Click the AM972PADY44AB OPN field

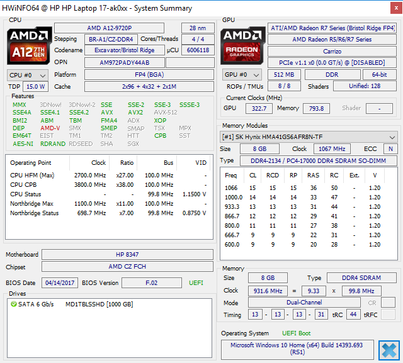(x=125, y=63)
